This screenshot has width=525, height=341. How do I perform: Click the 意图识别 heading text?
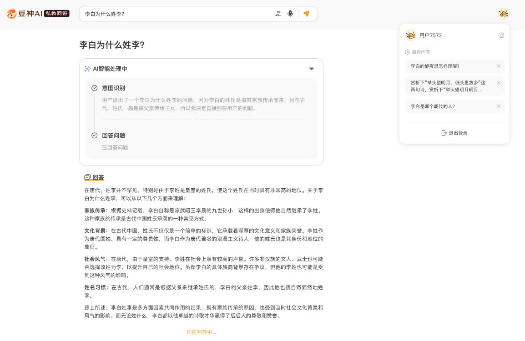click(113, 88)
